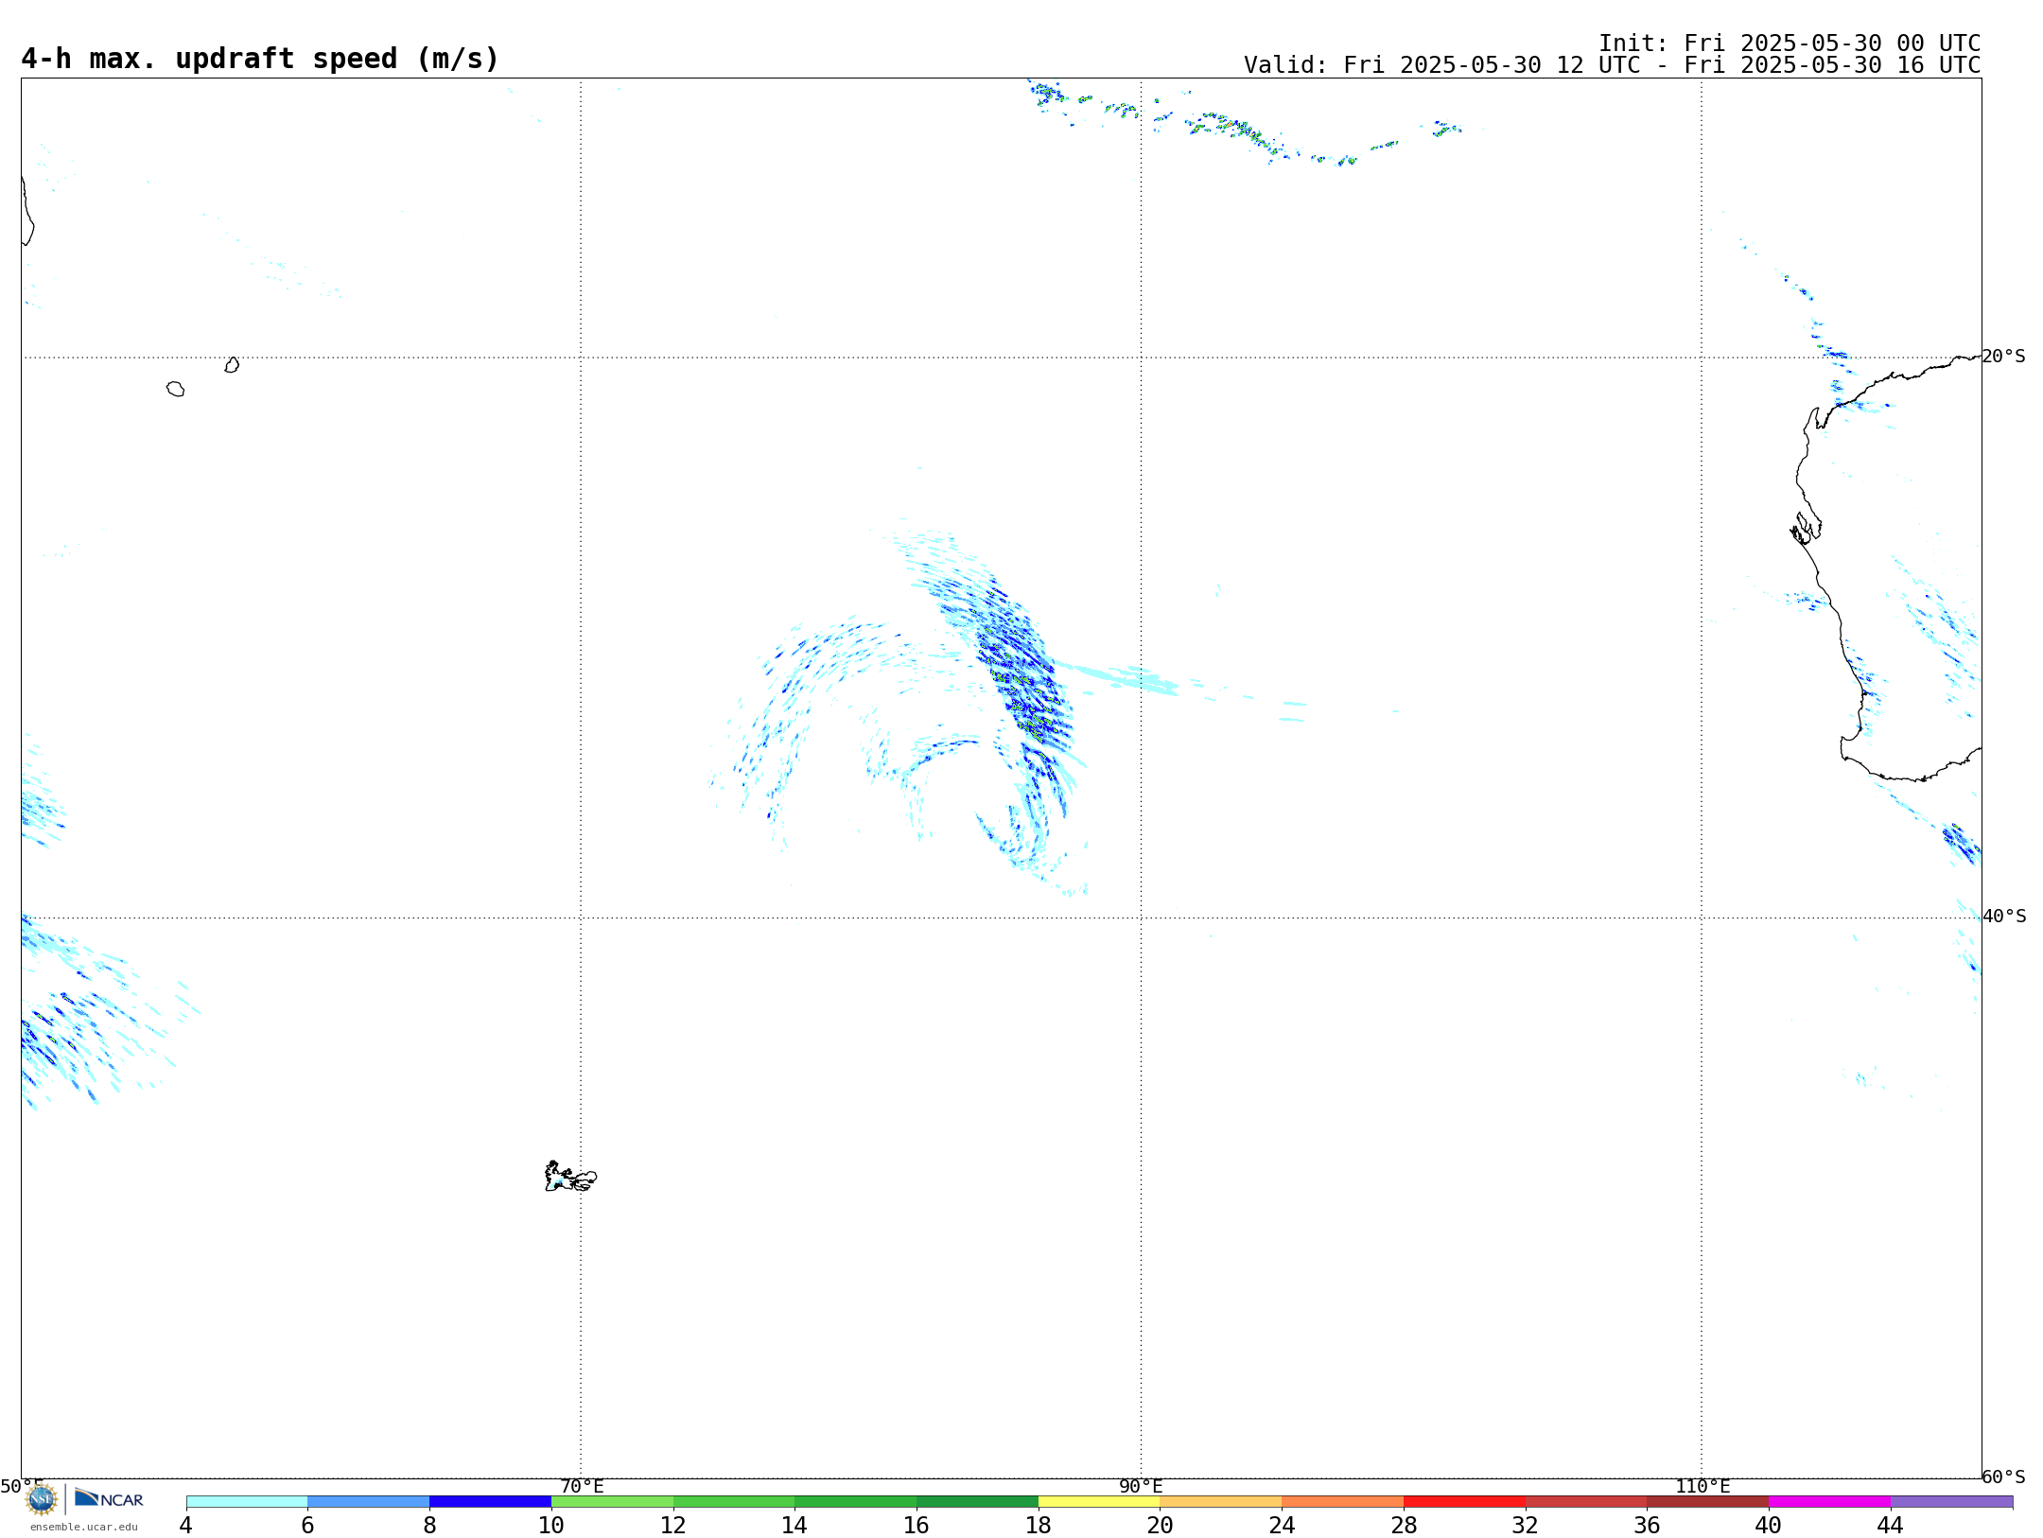The width and height of the screenshot is (2043, 1538).
Task: Select the pale cyan 4-6 color swatch
Action: [247, 1501]
